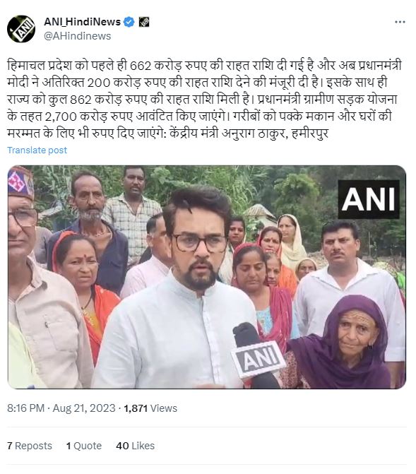Show the 7 Reposts list

(x=30, y=446)
